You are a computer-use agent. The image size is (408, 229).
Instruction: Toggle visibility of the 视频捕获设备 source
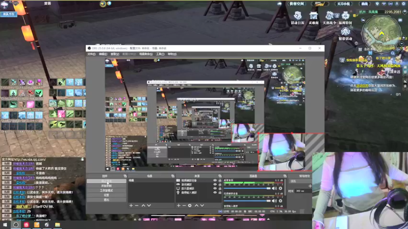pyautogui.click(x=215, y=181)
